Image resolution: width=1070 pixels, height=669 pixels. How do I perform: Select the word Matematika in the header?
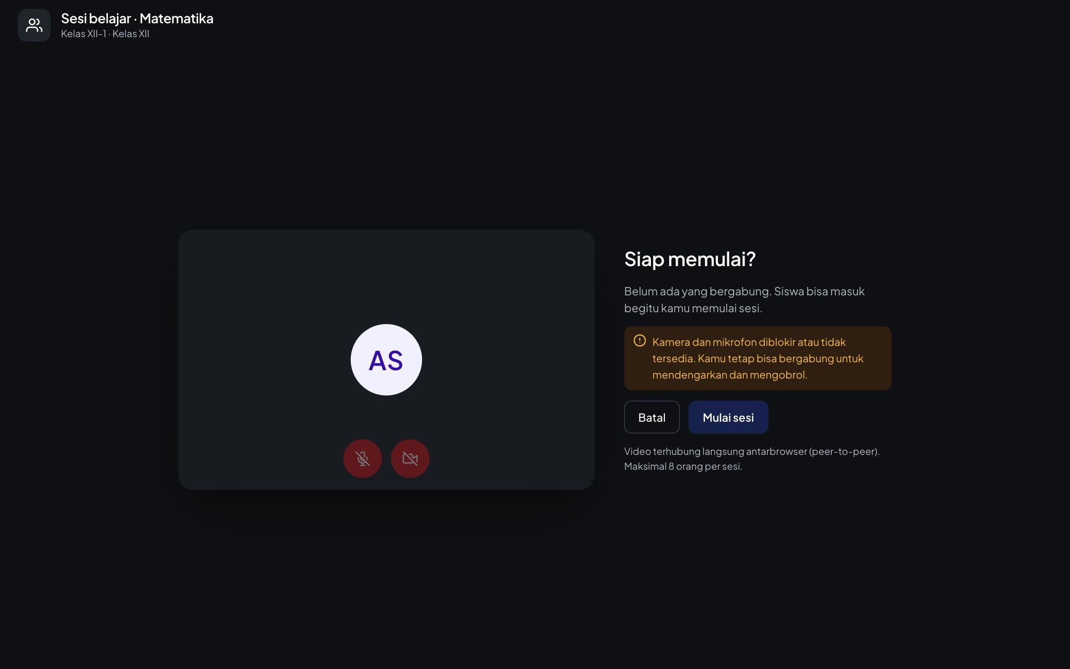coord(176,19)
